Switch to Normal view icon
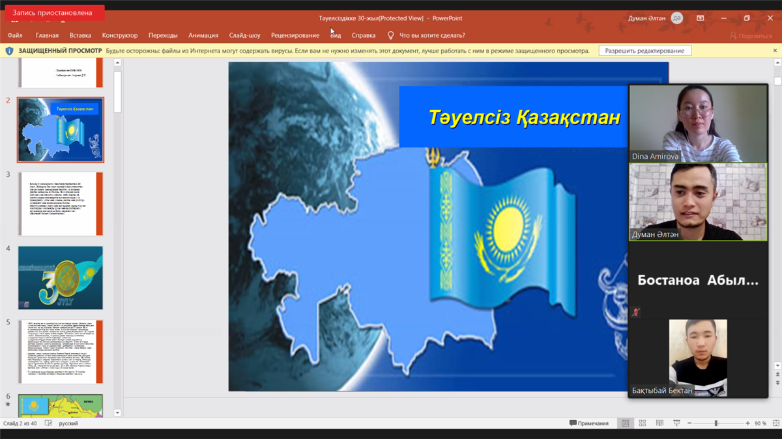Image resolution: width=782 pixels, height=439 pixels. pyautogui.click(x=625, y=423)
